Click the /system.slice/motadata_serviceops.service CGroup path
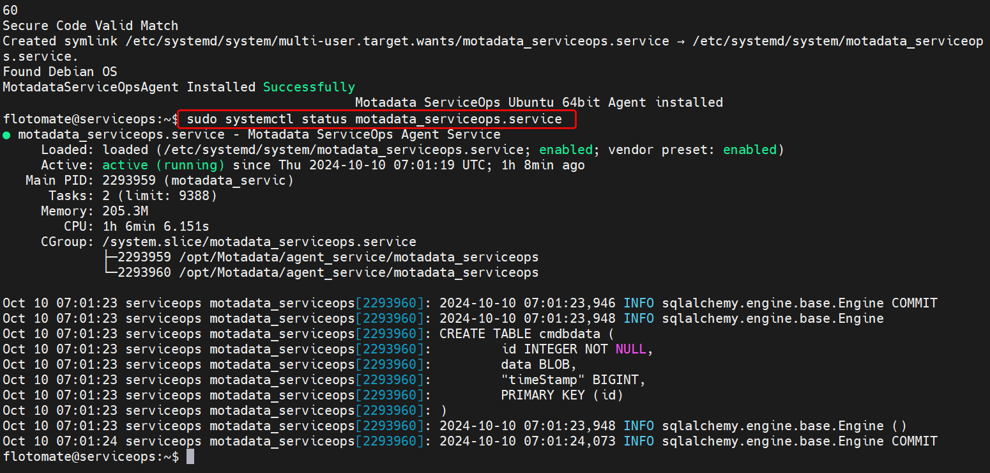The image size is (990, 473). coord(259,242)
